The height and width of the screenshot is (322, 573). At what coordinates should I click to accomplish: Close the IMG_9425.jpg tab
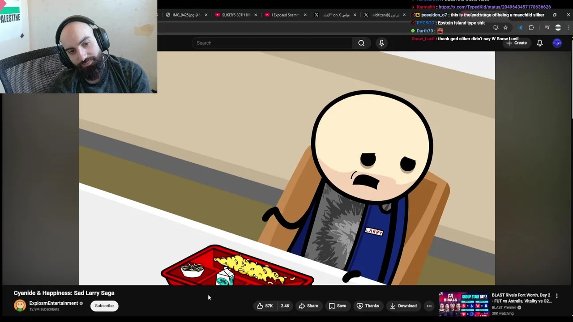[x=206, y=15]
